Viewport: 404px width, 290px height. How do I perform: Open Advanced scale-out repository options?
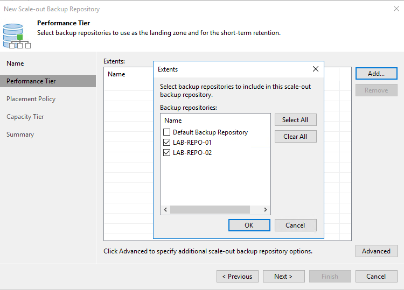pyautogui.click(x=376, y=251)
